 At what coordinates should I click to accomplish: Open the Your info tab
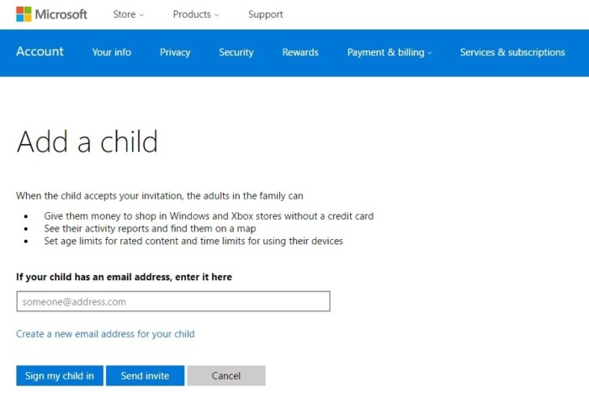pos(111,52)
